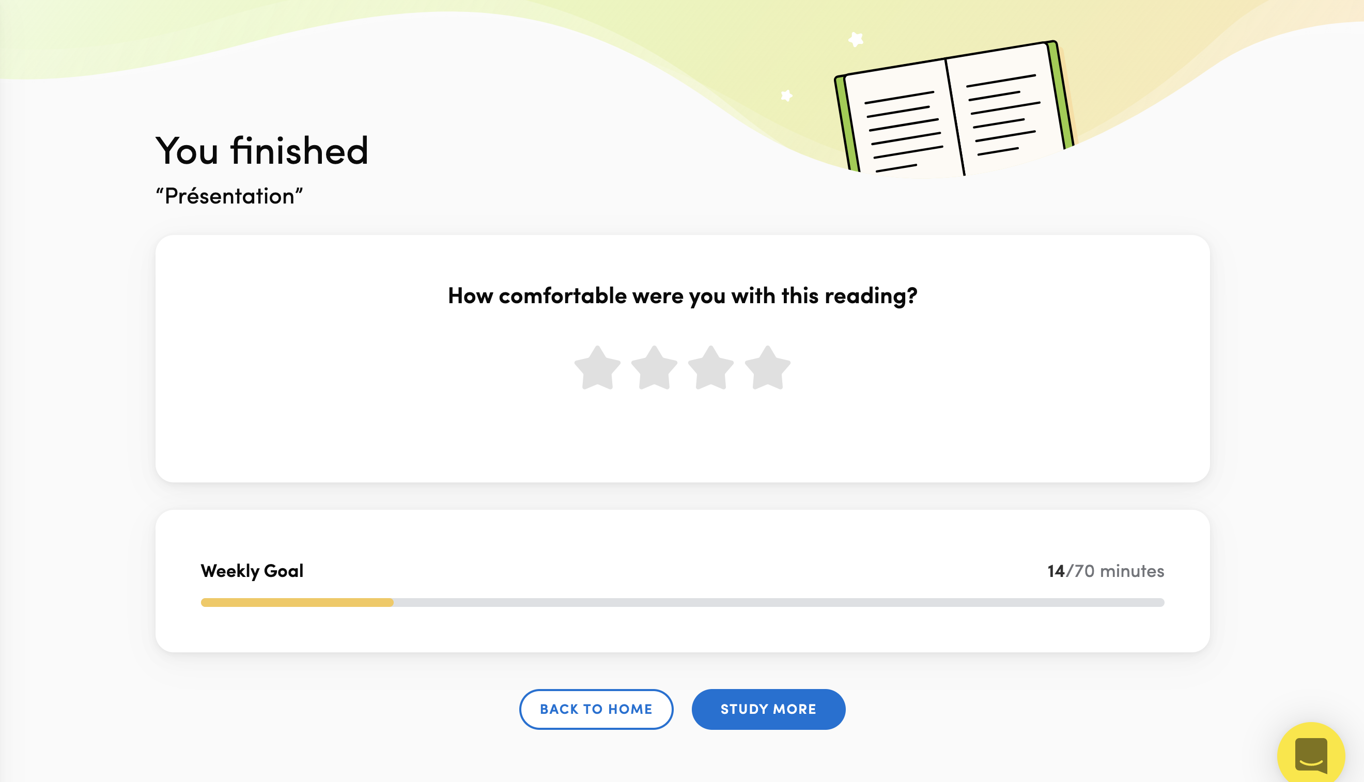Image resolution: width=1364 pixels, height=782 pixels.
Task: Rate the reading with one star
Action: click(597, 368)
